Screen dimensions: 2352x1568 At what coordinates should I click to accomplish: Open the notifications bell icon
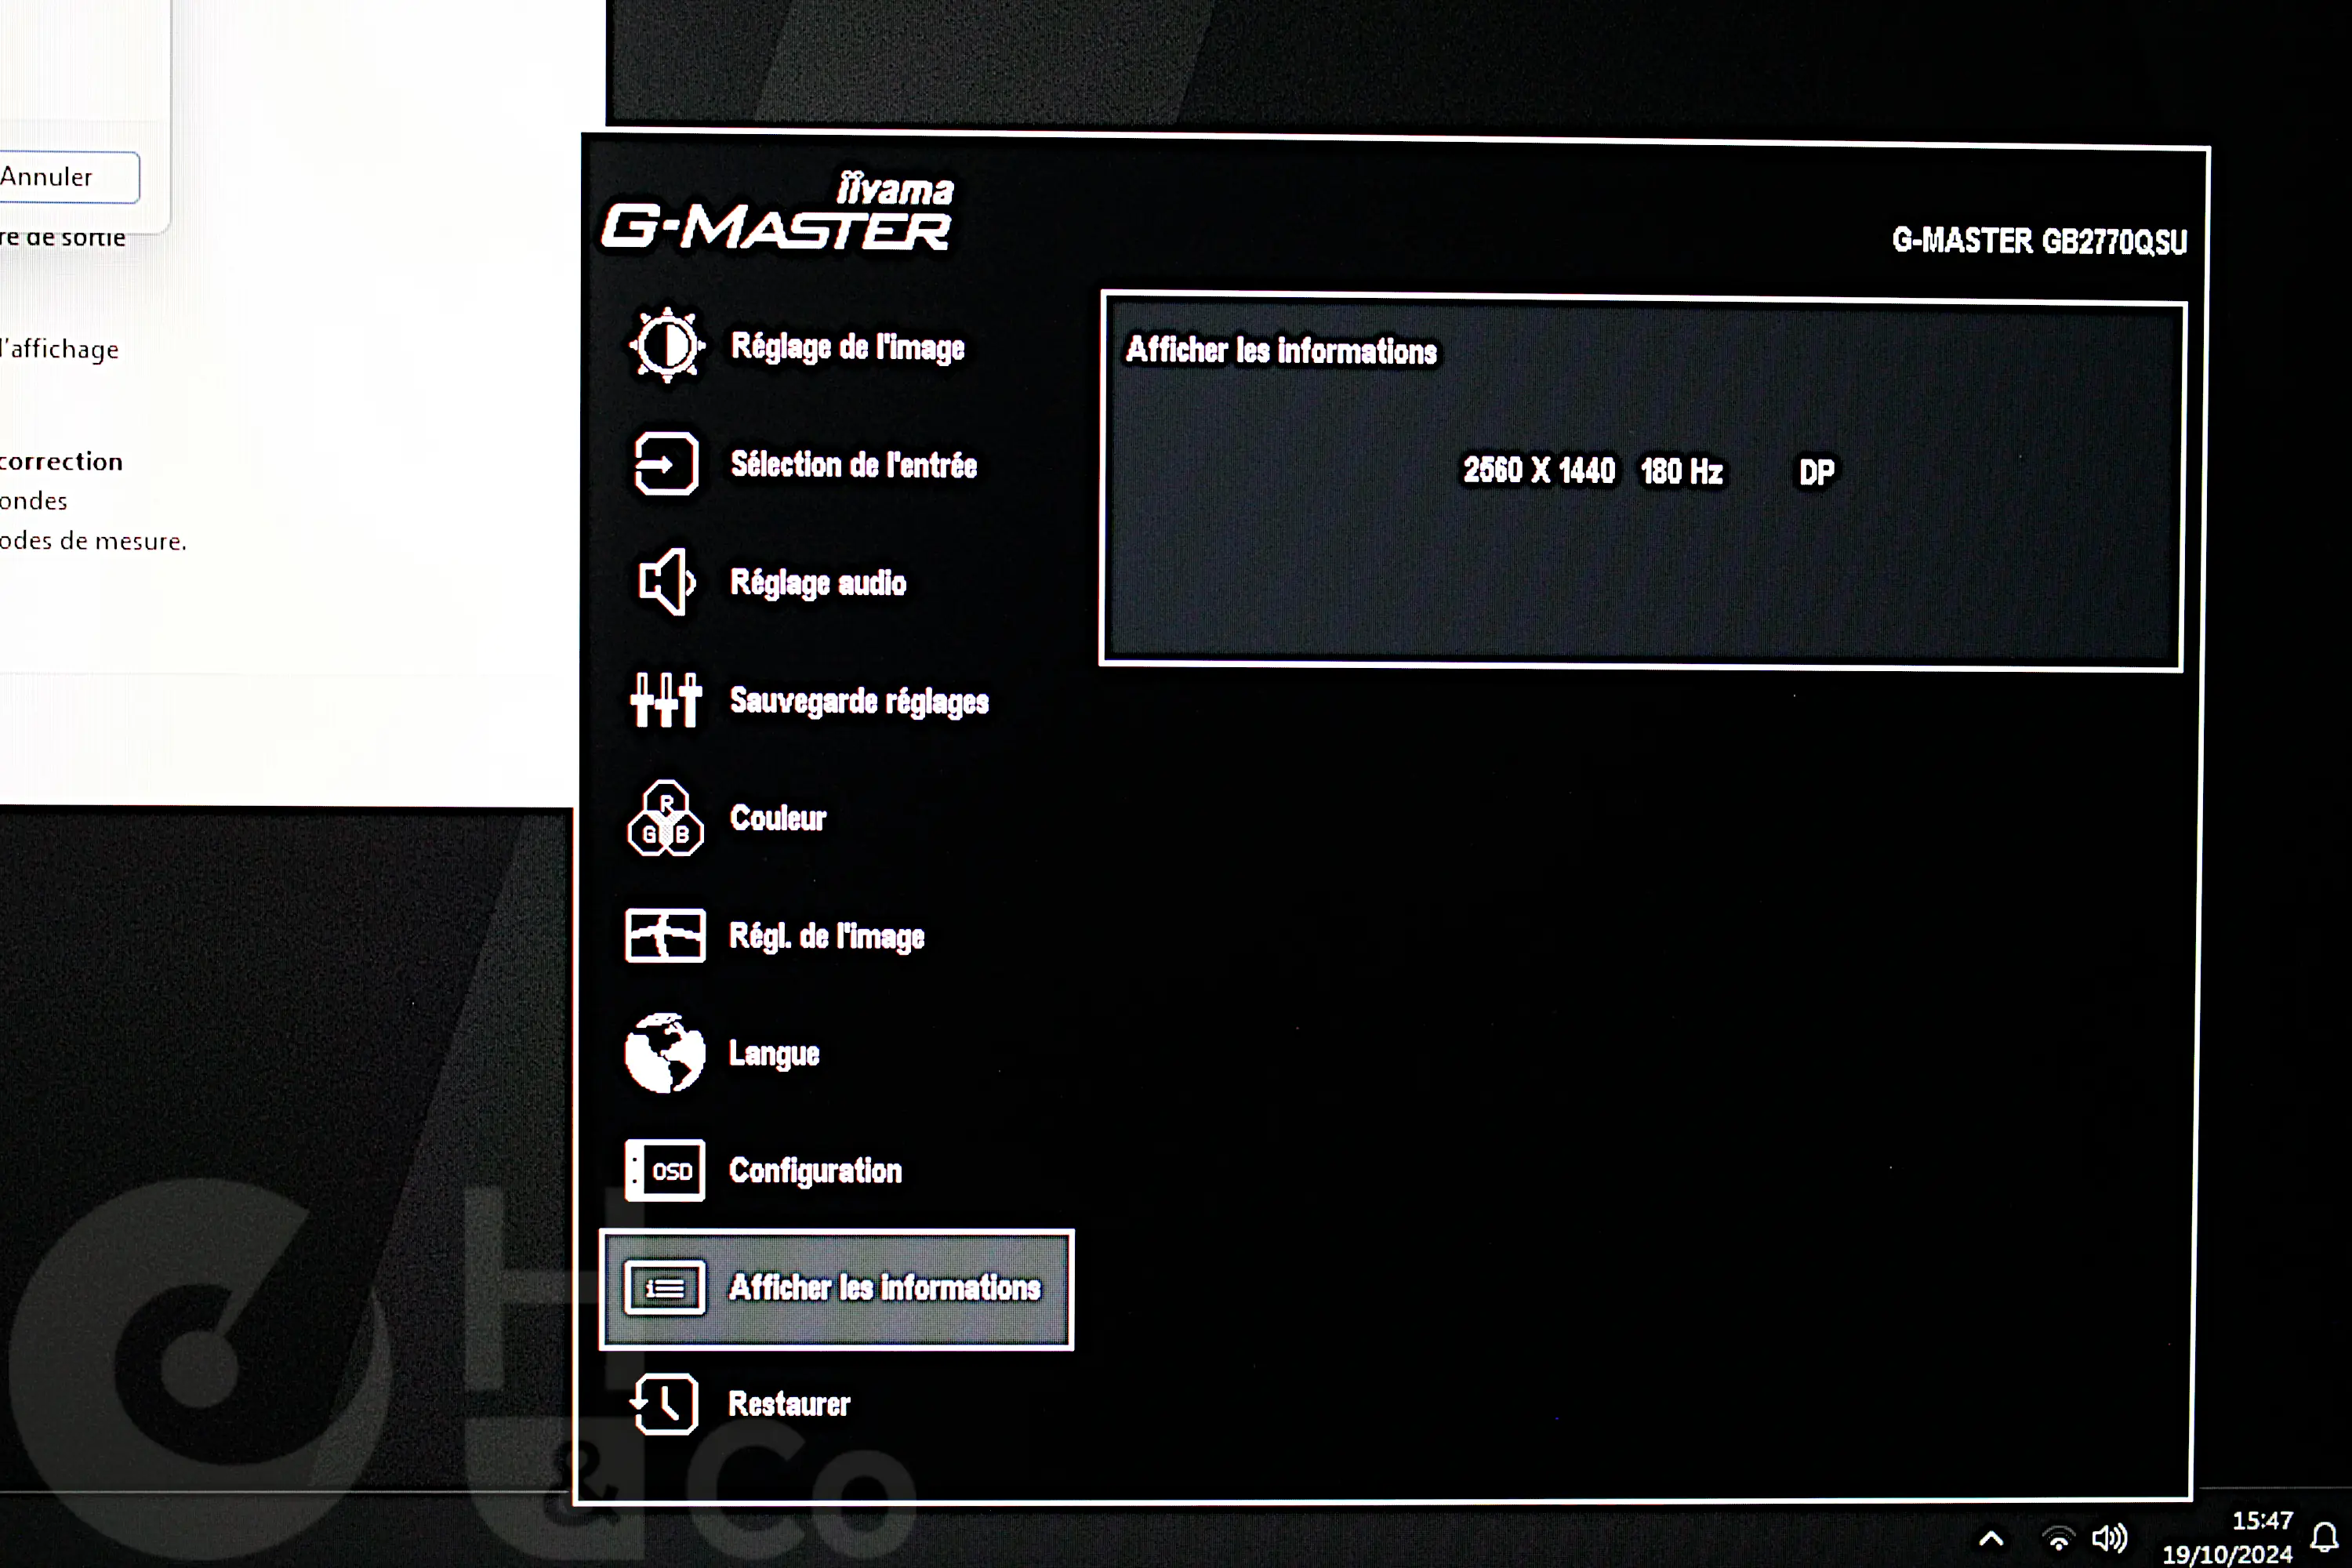click(x=2325, y=1537)
